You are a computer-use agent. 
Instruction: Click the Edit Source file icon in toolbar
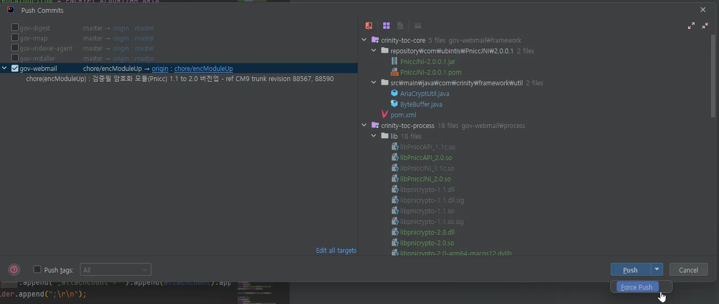pos(400,26)
